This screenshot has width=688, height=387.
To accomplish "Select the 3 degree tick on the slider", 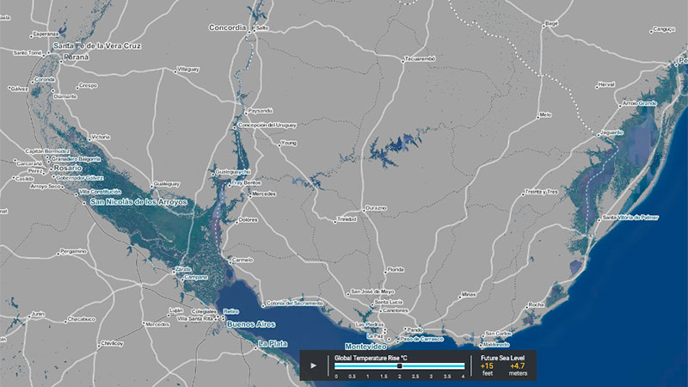I will click(x=432, y=365).
